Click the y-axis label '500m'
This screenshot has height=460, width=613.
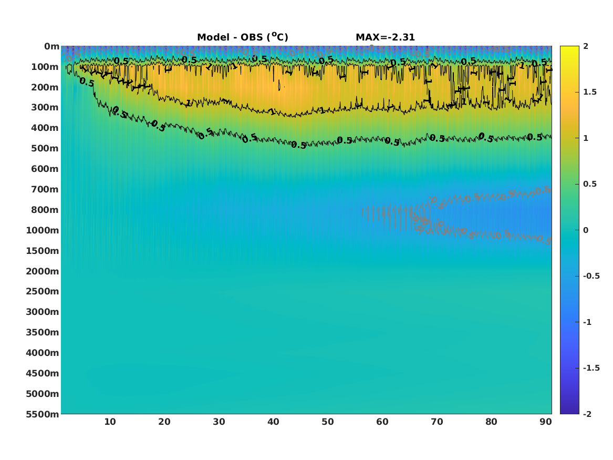45,149
